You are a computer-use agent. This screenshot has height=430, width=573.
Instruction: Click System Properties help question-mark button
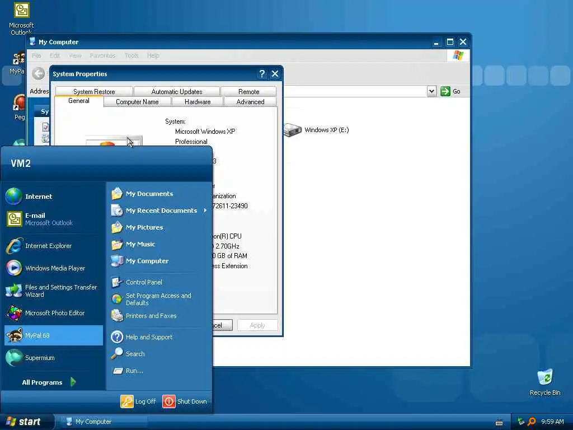pos(262,74)
